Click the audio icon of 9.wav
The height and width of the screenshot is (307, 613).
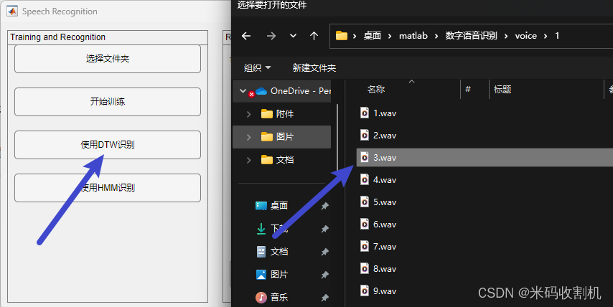pos(365,291)
